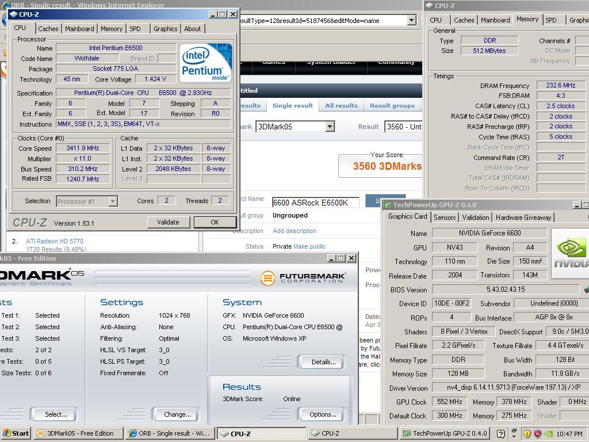Open the Result 3560 dropdown field
The width and height of the screenshot is (589, 442).
click(403, 127)
